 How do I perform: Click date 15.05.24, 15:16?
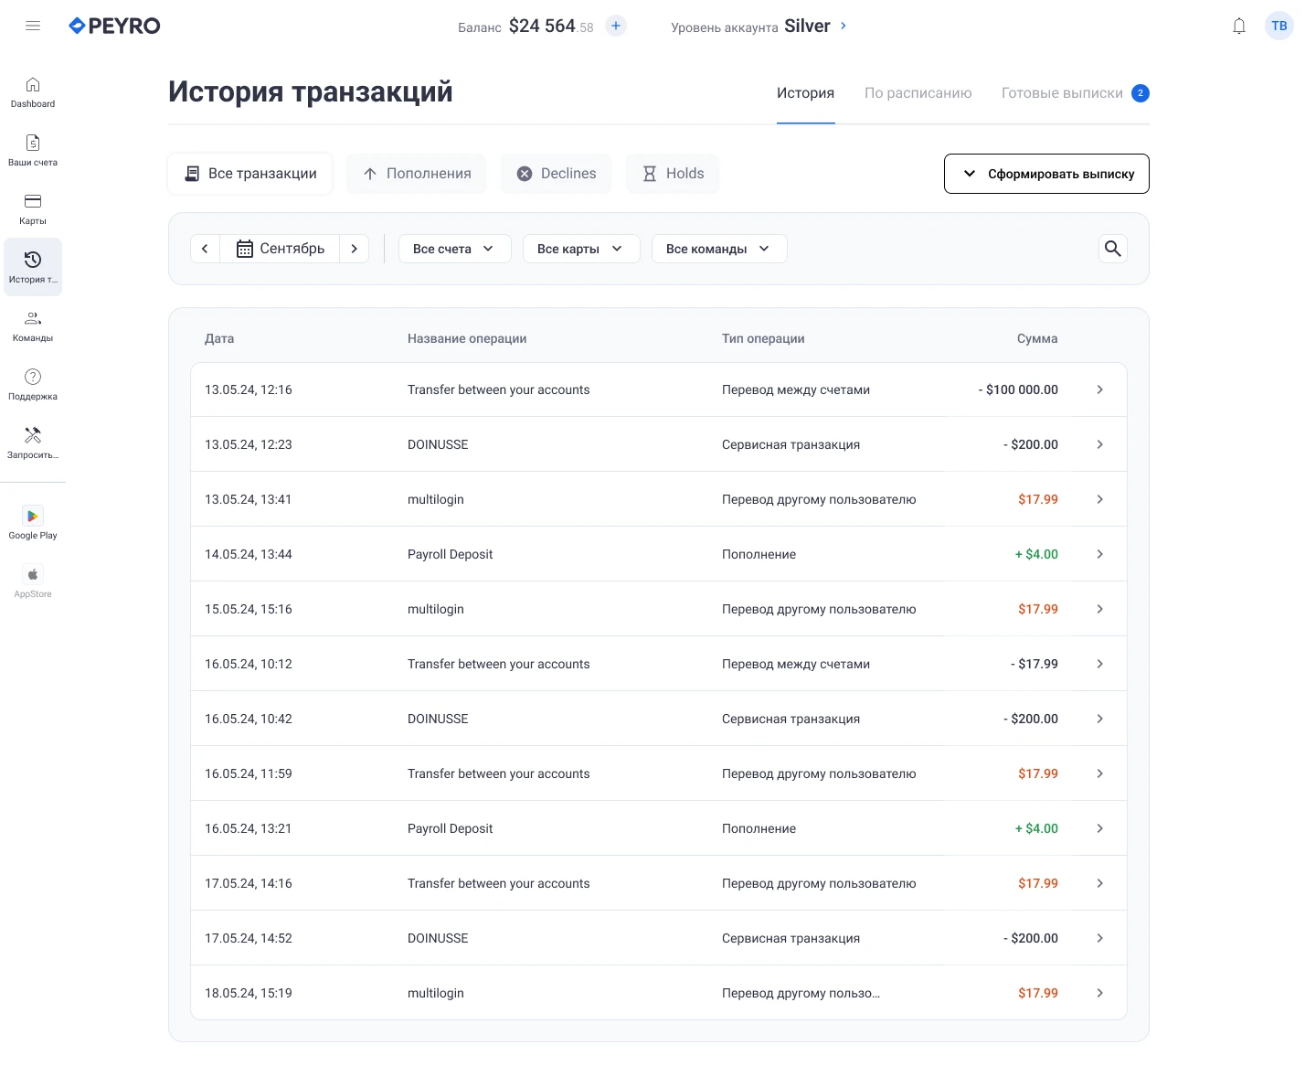[x=249, y=609]
